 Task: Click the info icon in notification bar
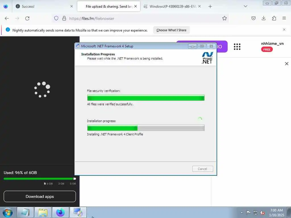tap(8, 30)
